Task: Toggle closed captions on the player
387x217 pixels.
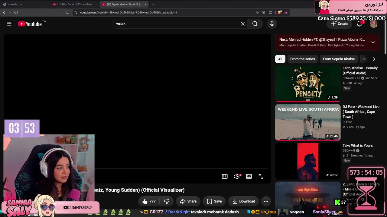Action: point(225,177)
